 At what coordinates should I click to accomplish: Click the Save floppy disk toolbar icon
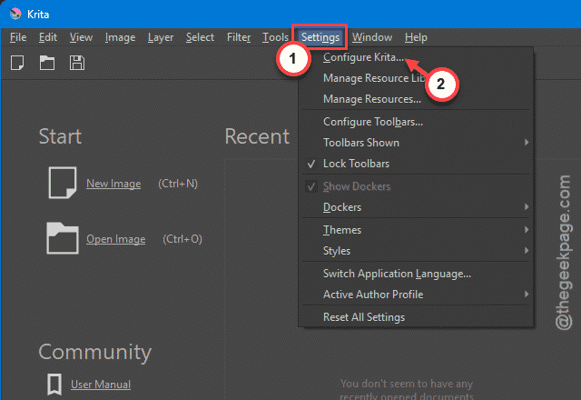pyautogui.click(x=76, y=63)
